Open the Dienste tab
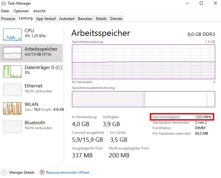221x178 pixels. pyautogui.click(x=116, y=19)
